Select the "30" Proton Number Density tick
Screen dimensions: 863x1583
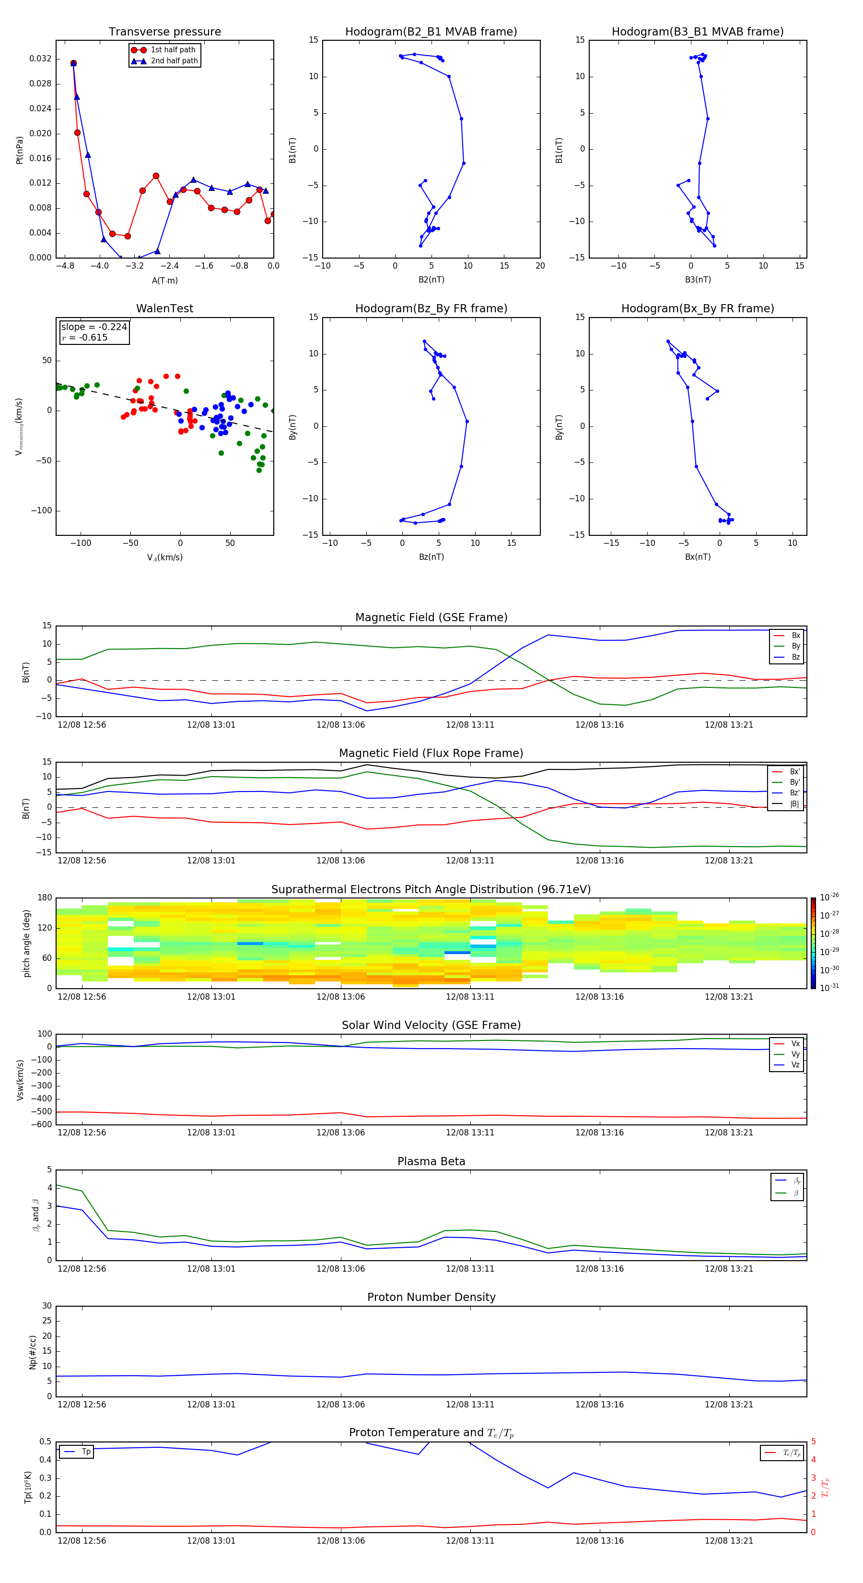tap(47, 1306)
